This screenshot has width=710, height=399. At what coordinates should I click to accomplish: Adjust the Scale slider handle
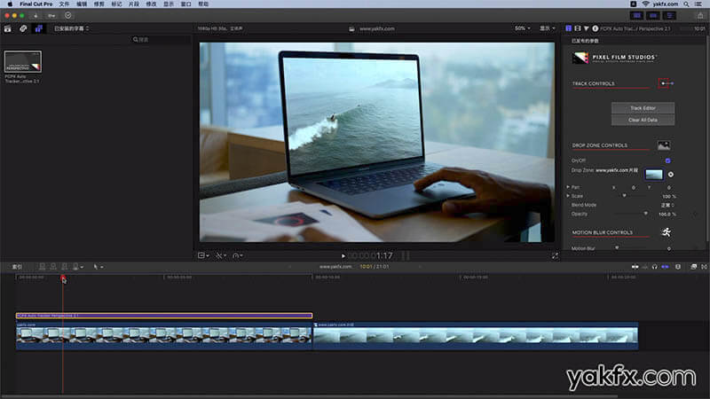coord(624,196)
